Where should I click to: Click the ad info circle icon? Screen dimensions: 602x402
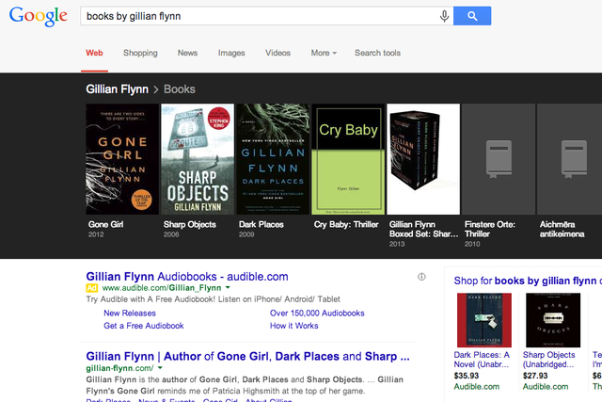point(421,277)
